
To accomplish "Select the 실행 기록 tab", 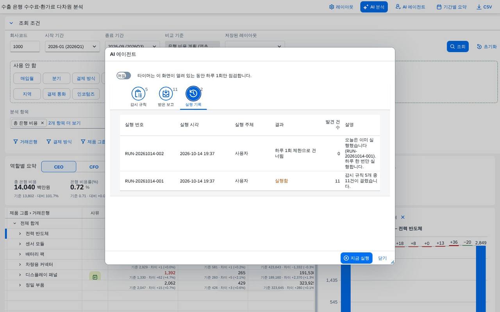I will 193,97.
